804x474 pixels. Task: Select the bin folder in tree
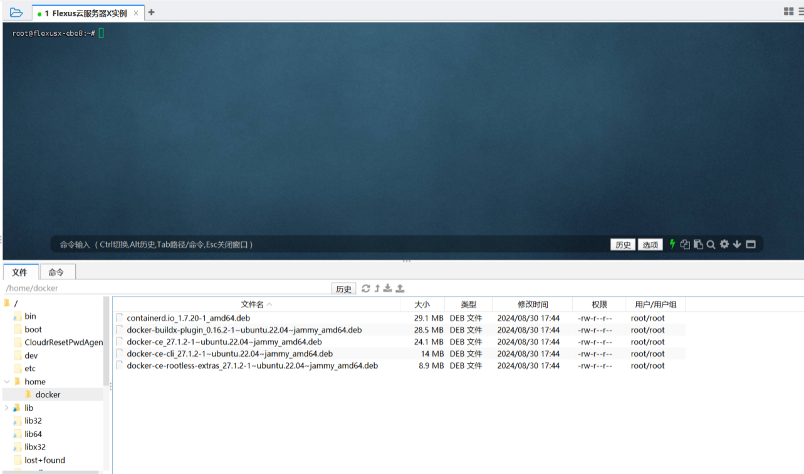pos(30,316)
